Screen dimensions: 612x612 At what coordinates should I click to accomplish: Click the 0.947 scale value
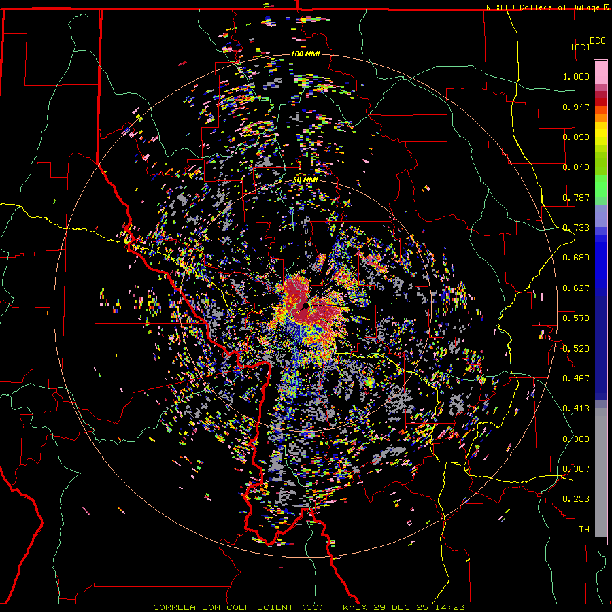[576, 107]
